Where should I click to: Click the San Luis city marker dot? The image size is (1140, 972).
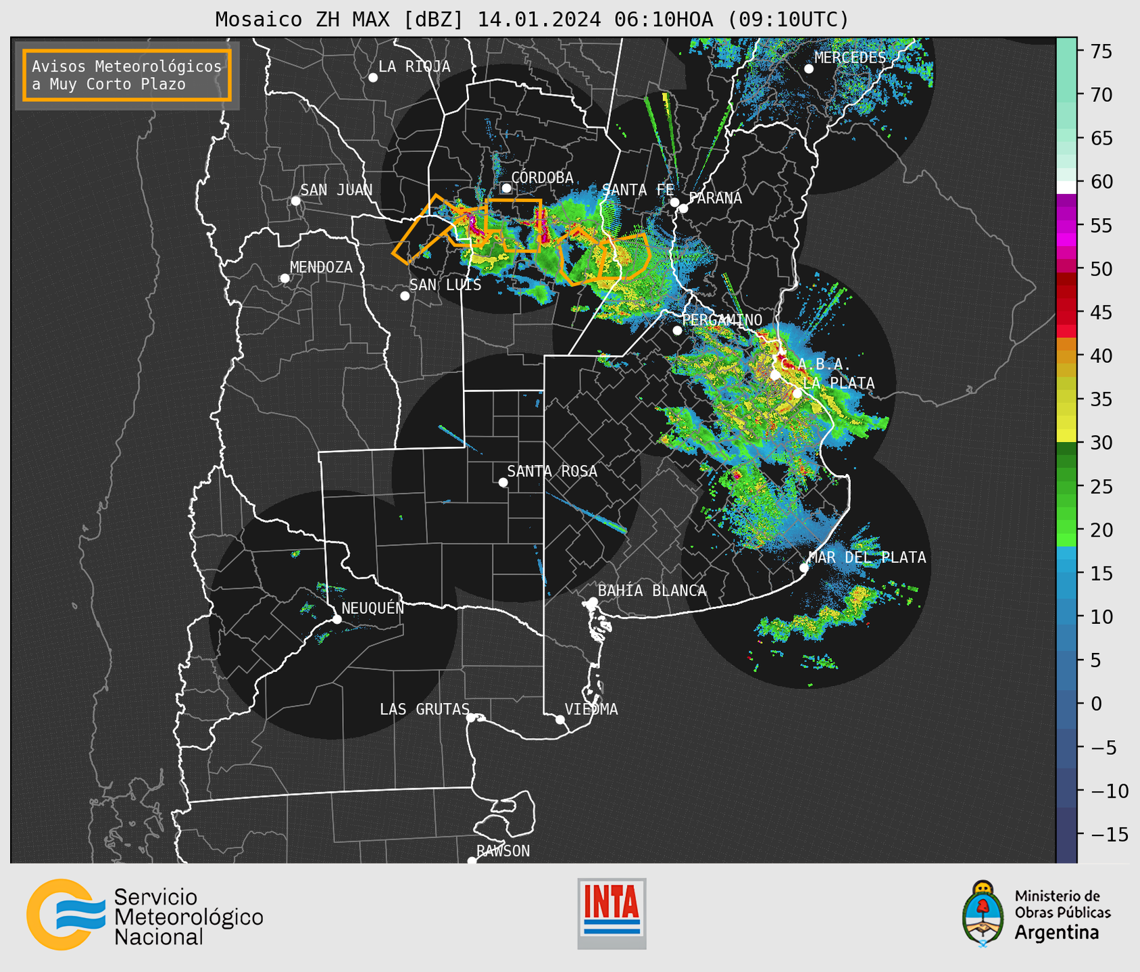coord(405,296)
